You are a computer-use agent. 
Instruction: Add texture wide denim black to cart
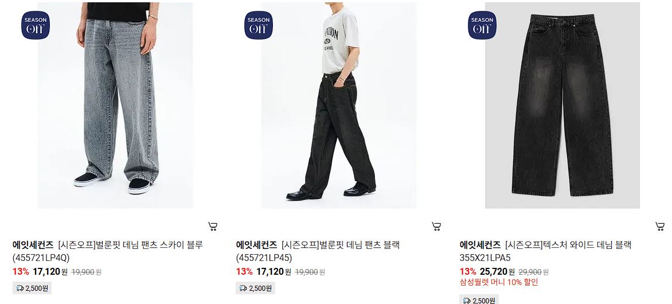point(660,226)
